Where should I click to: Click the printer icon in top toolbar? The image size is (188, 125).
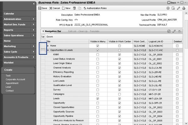[x=184, y=8]
